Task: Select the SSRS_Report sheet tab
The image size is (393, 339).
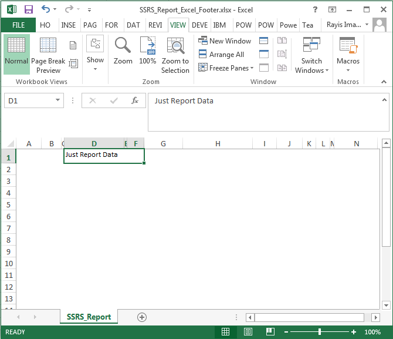Action: pos(89,317)
